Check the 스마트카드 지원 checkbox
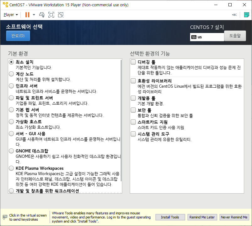The width and height of the screenshot is (252, 226). pos(133,122)
